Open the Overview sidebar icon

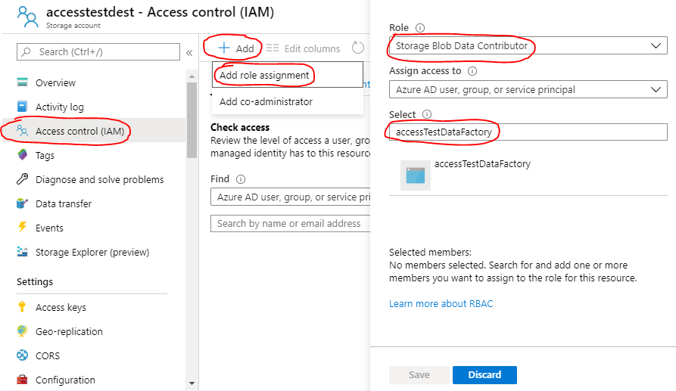tap(22, 82)
